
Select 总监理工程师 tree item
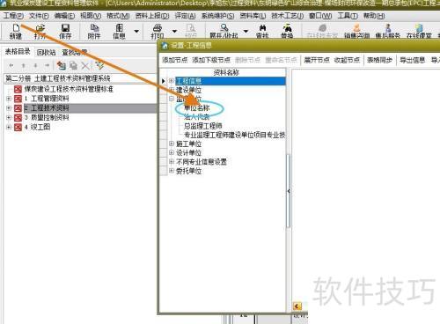click(x=202, y=126)
